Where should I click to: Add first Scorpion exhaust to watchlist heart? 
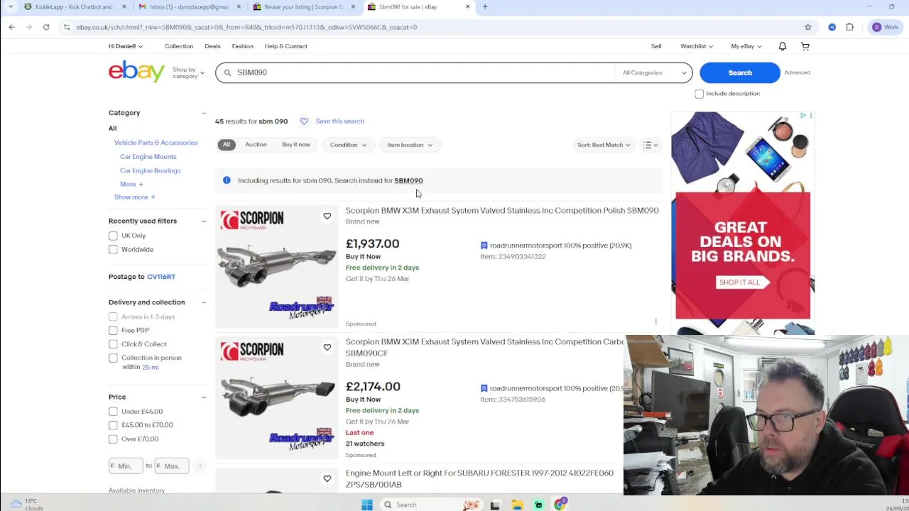(x=327, y=216)
